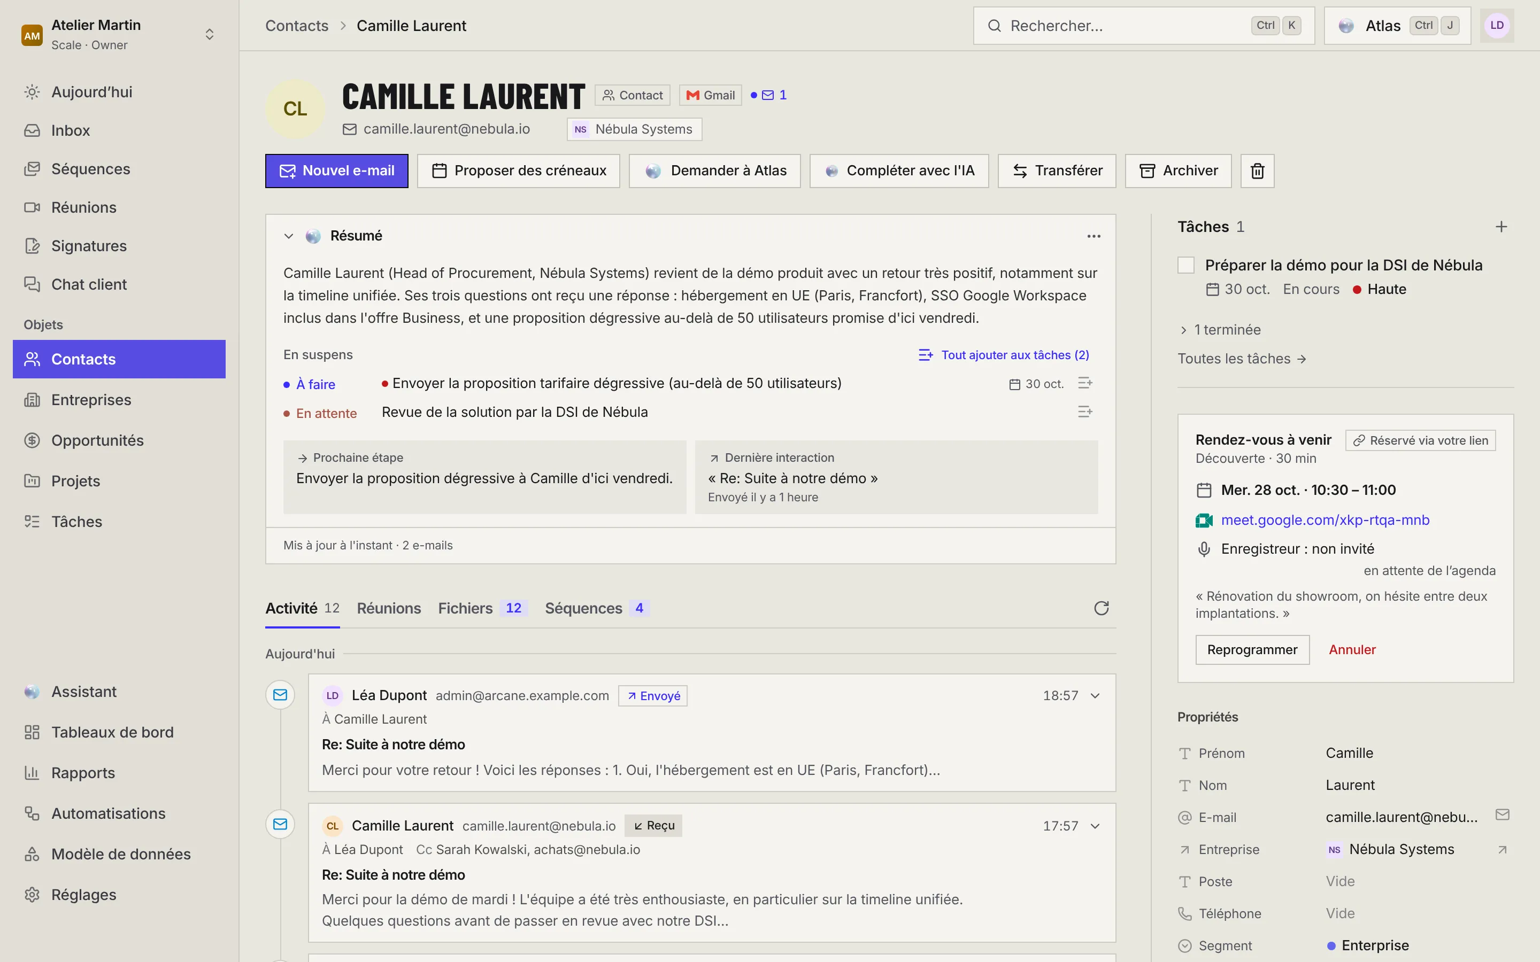The height and width of the screenshot is (962, 1540).
Task: Click the Rechercher search field
Action: [1144, 26]
